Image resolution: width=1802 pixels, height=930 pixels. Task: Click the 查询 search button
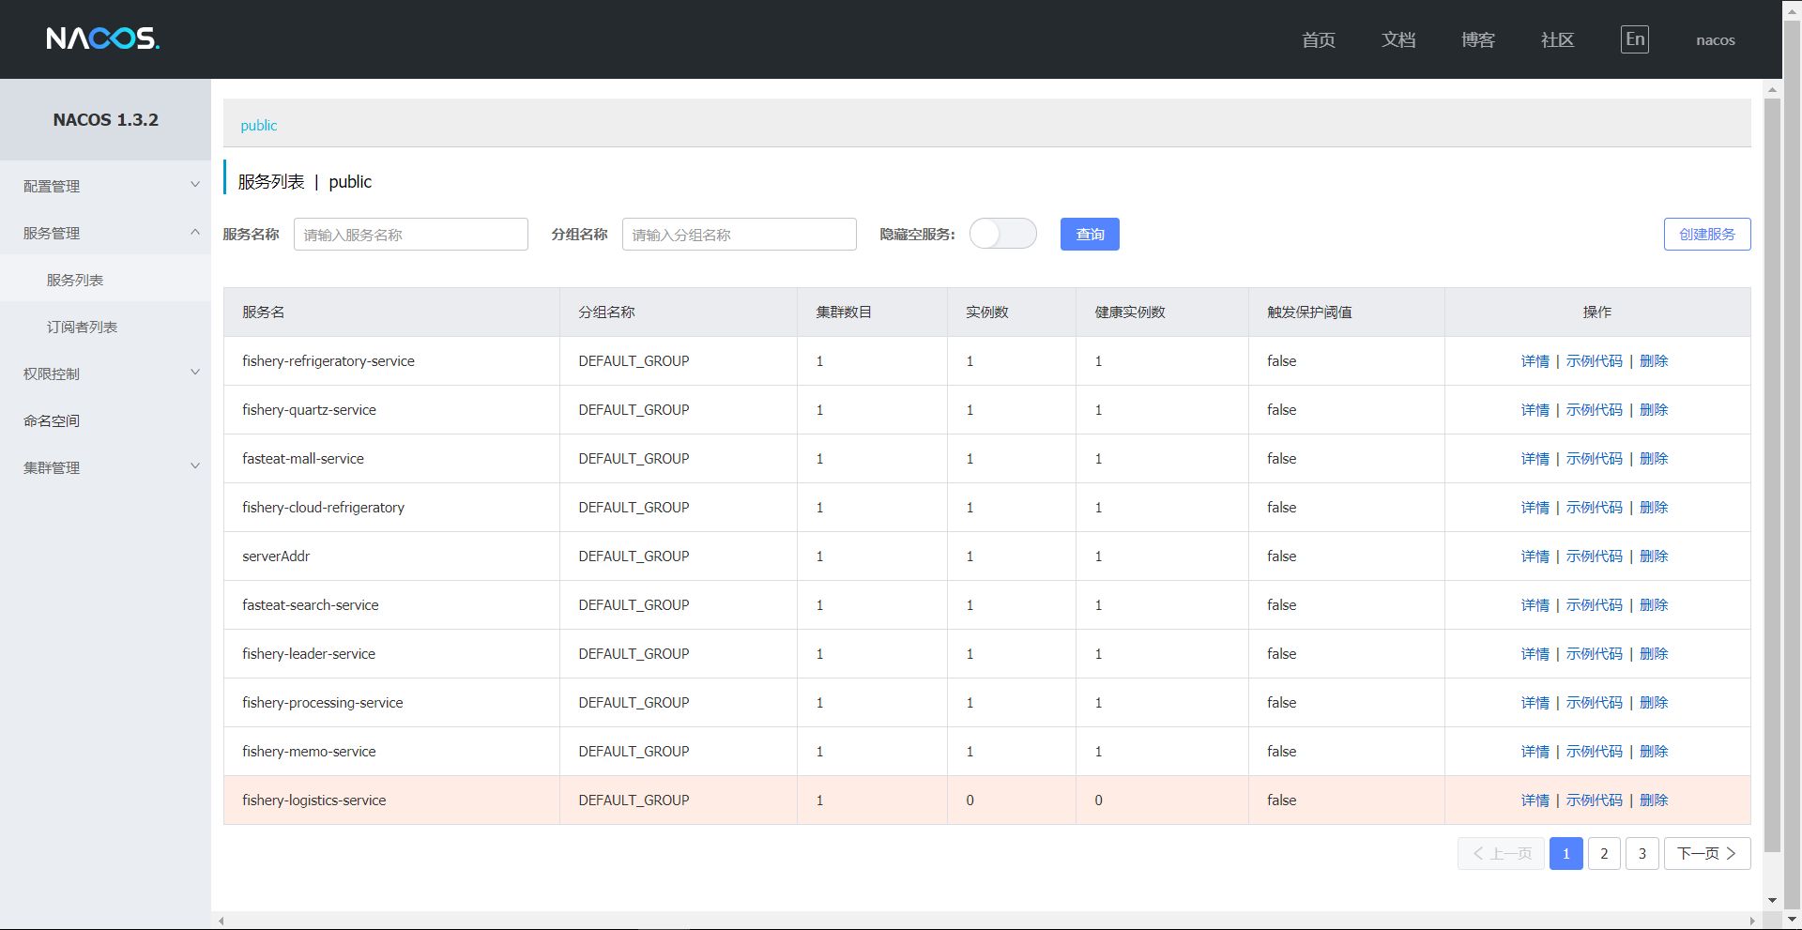tap(1090, 234)
